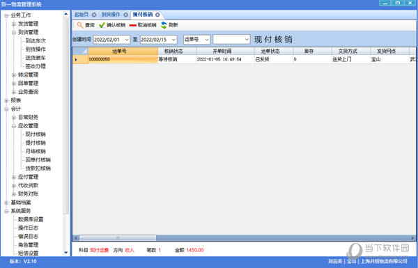Click the tree panel vertical scrollbar thumb
This screenshot has width=418, height=268.
pyautogui.click(x=66, y=116)
